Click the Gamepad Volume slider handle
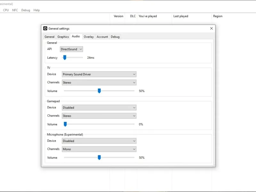This screenshot has width=256, height=192. pos(65,124)
